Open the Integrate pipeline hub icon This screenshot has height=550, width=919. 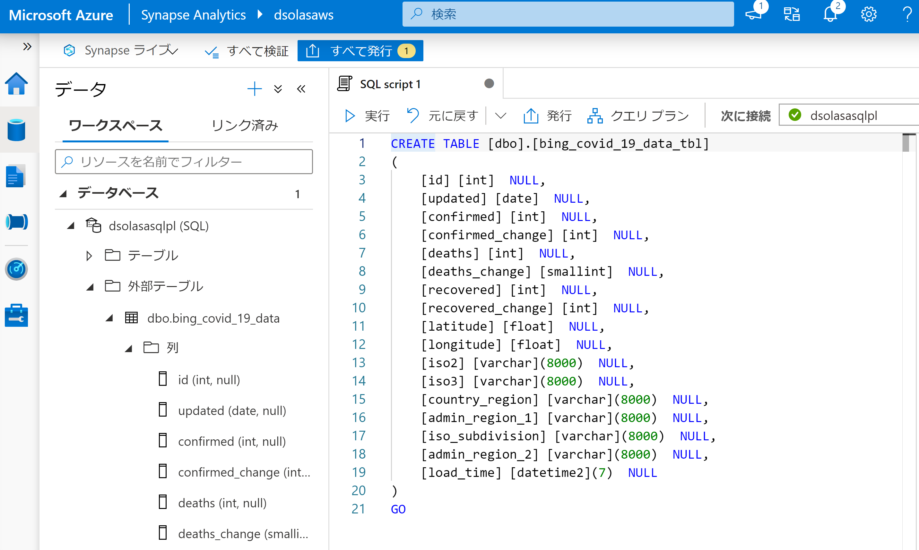pos(16,222)
